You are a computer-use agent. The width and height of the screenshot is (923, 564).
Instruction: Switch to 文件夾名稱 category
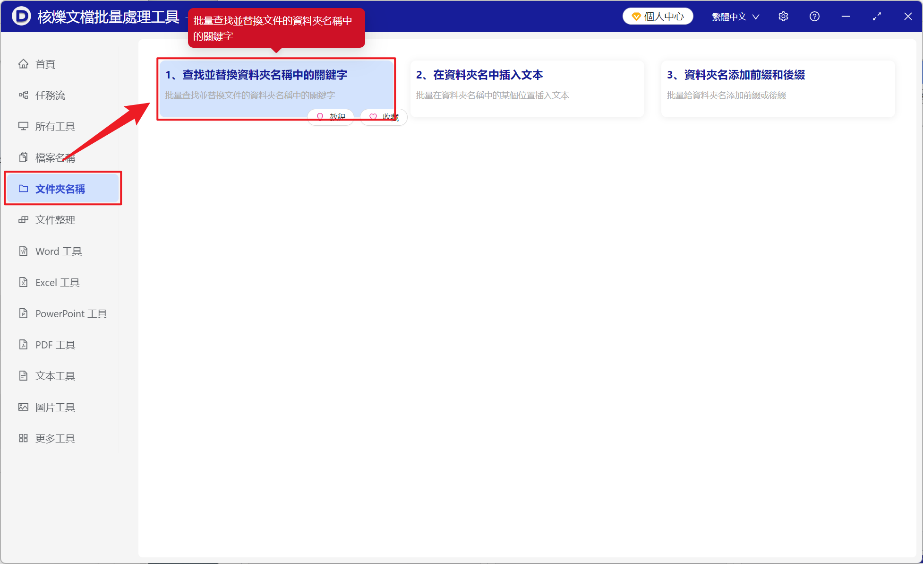pyautogui.click(x=60, y=189)
